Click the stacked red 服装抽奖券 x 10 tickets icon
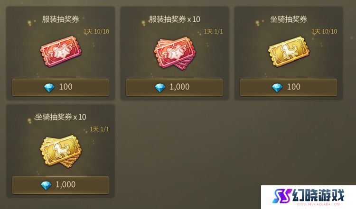 point(175,53)
